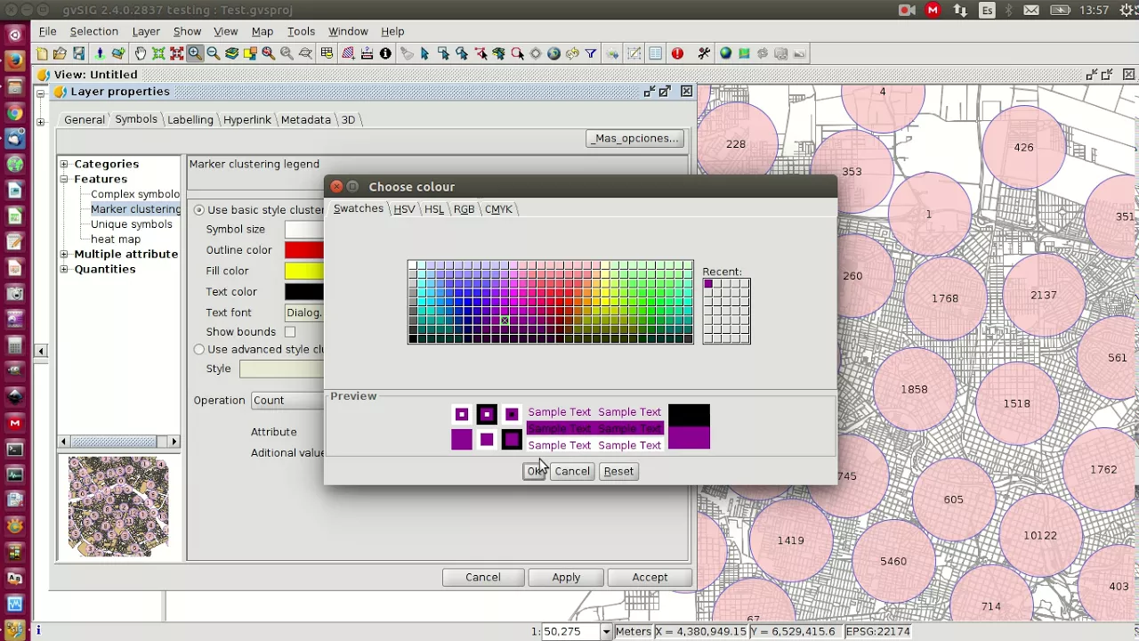Click the black Text color swatch
Screen dimensions: 1139x641
pyautogui.click(x=303, y=291)
